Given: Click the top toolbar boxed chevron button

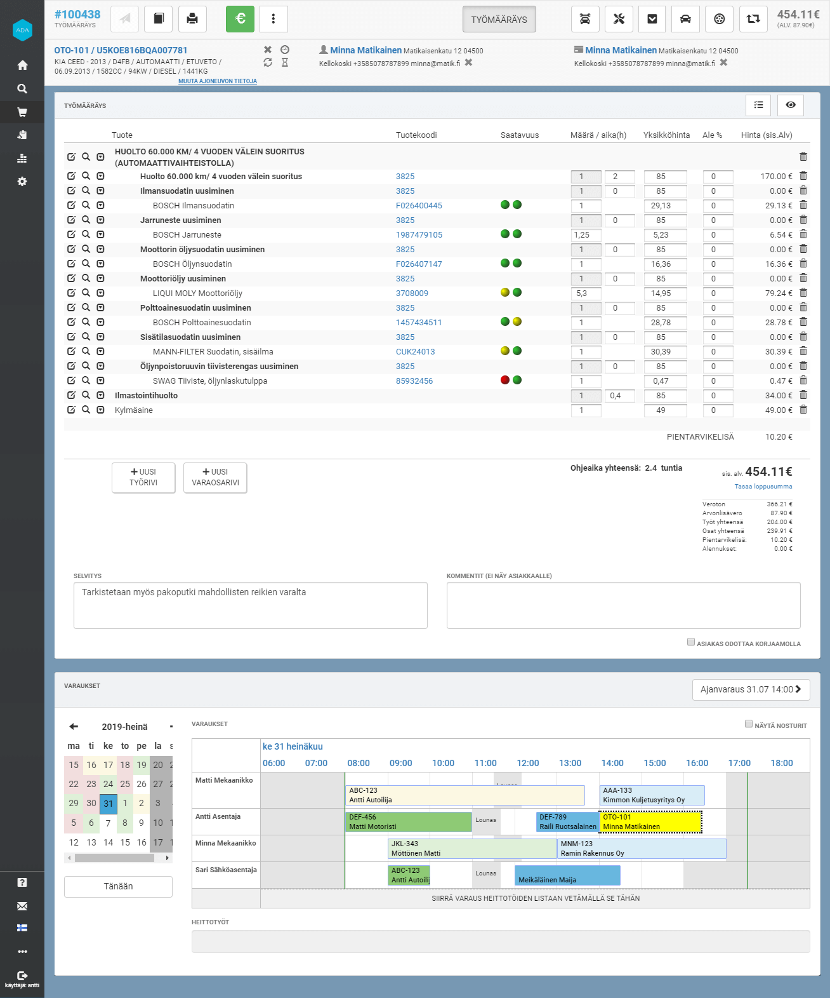Looking at the screenshot, I should (x=652, y=19).
